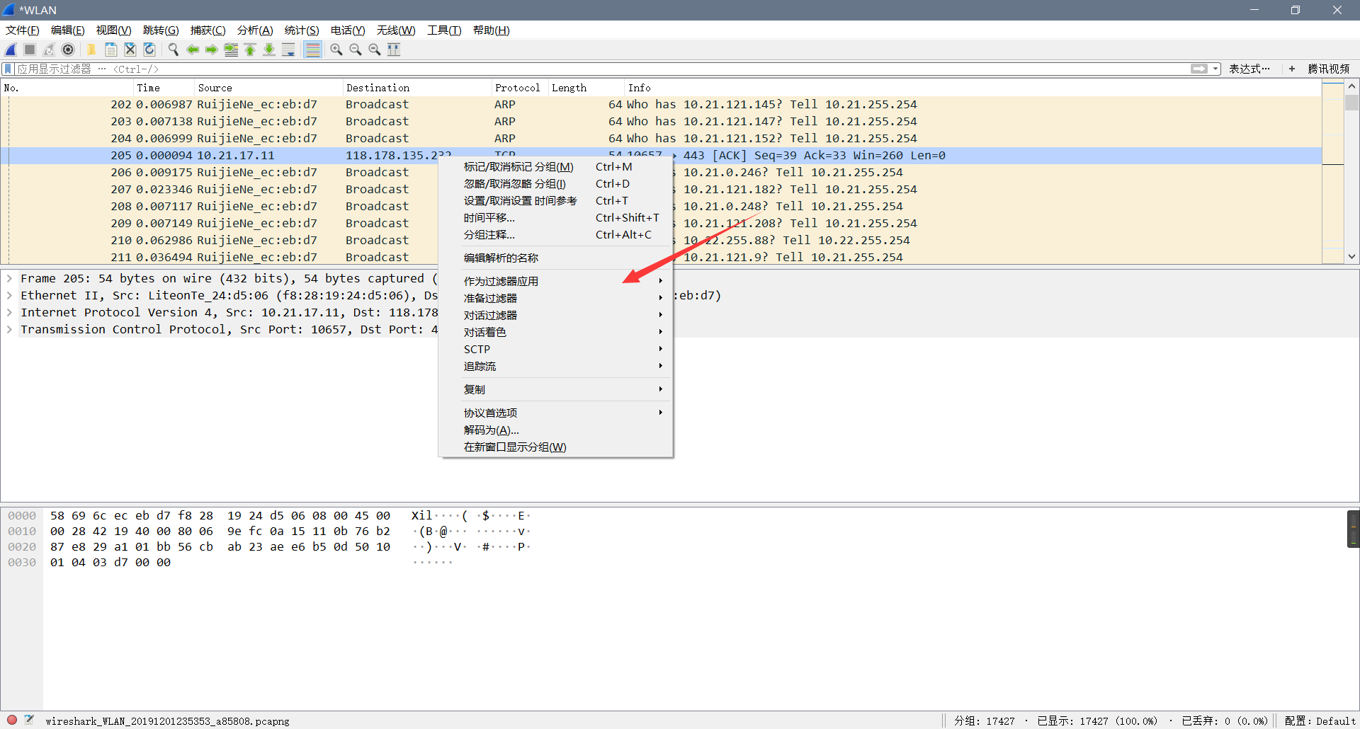Go forward to next packet green arrow
This screenshot has width=1360, height=729.
click(211, 50)
